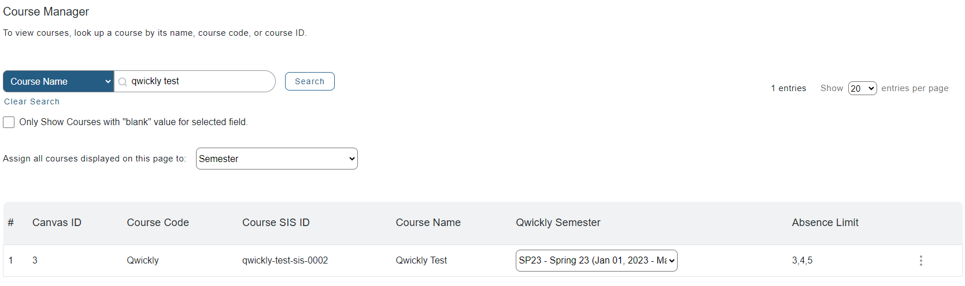
Task: Click the 3,4,5 absence limit value
Action: coord(802,261)
